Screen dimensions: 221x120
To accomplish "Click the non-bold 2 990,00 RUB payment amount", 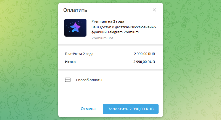I will (144, 54).
